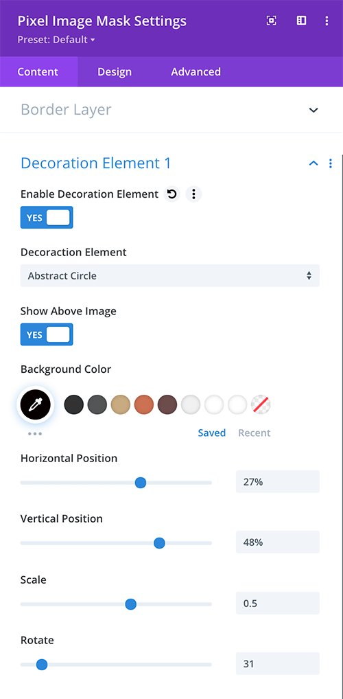Switch to the Advanced tab
This screenshot has width=343, height=699.
[196, 72]
